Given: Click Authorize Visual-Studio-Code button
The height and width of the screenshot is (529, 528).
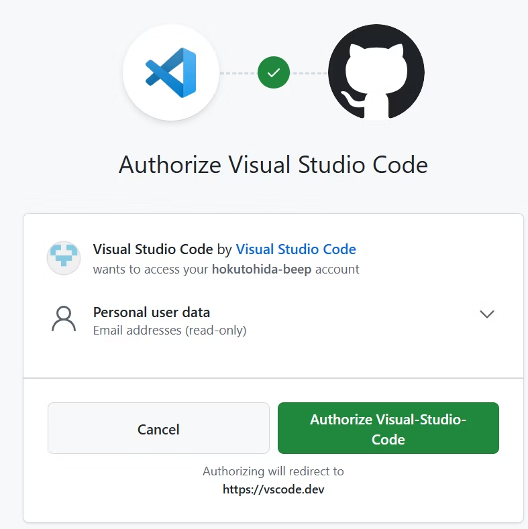Looking at the screenshot, I should pos(388,428).
